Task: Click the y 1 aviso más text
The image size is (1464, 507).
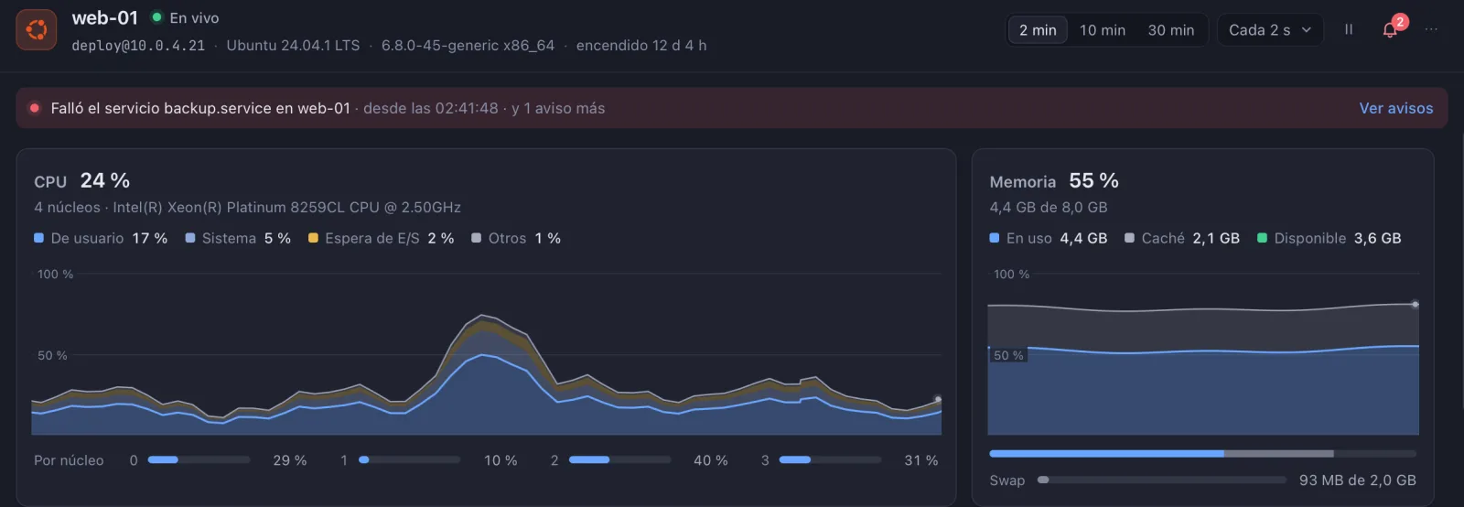Action: [x=558, y=108]
